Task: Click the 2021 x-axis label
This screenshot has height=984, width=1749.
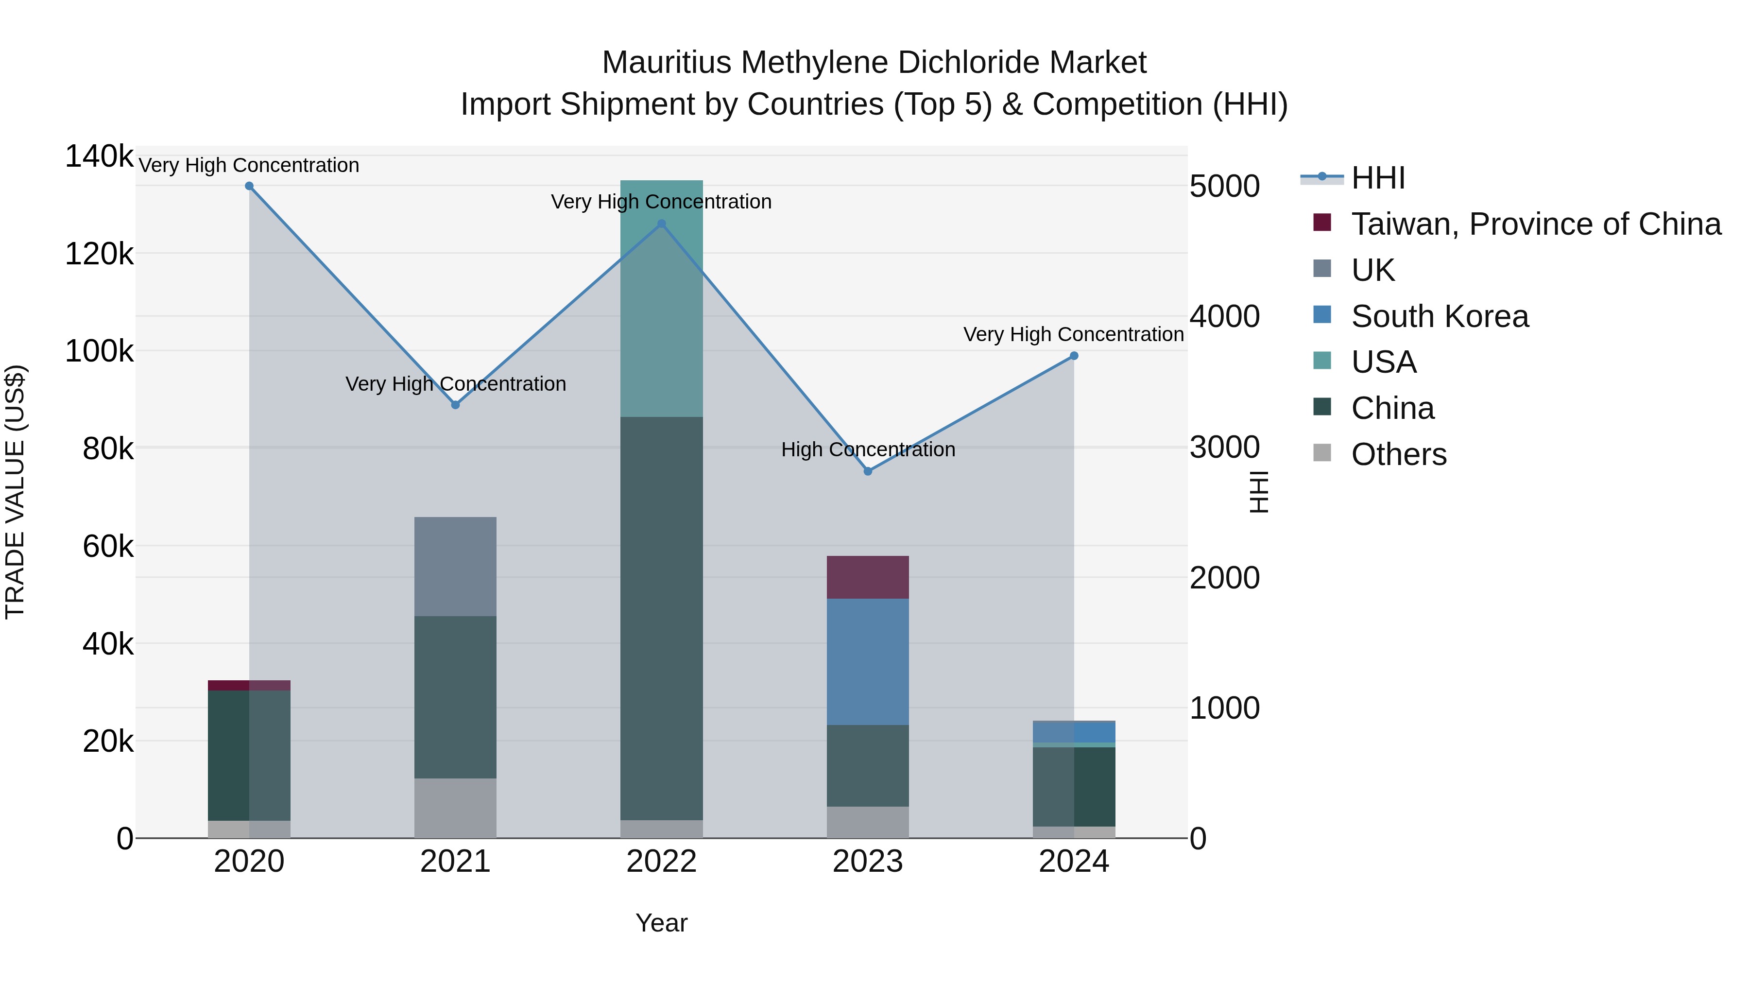Action: [456, 862]
